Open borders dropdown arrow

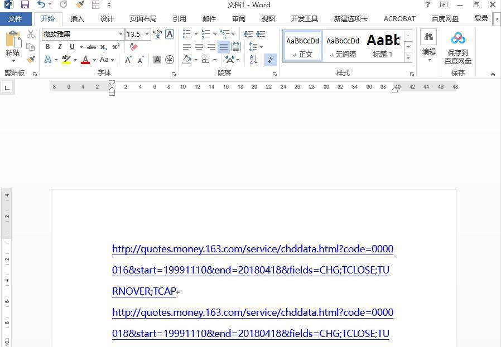click(x=215, y=60)
